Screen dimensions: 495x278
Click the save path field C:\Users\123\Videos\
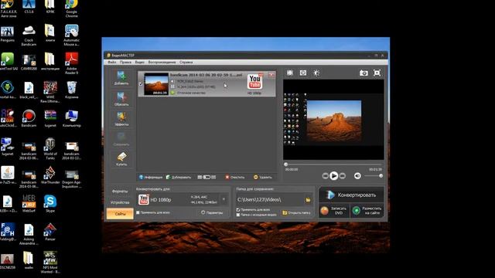pyautogui.click(x=270, y=199)
